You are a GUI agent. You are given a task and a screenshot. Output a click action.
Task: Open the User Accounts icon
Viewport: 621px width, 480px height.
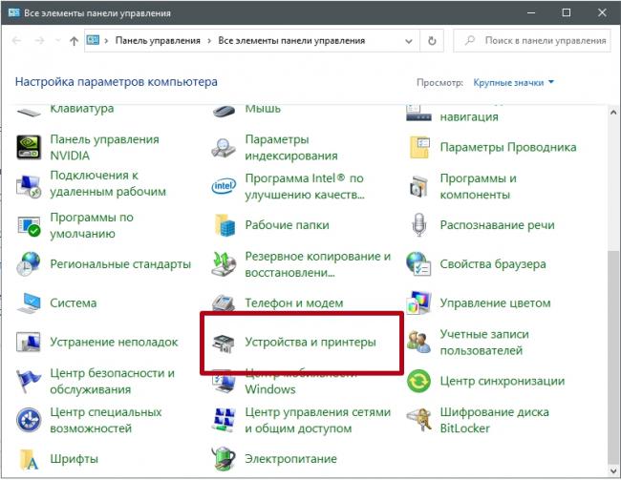[x=418, y=343]
